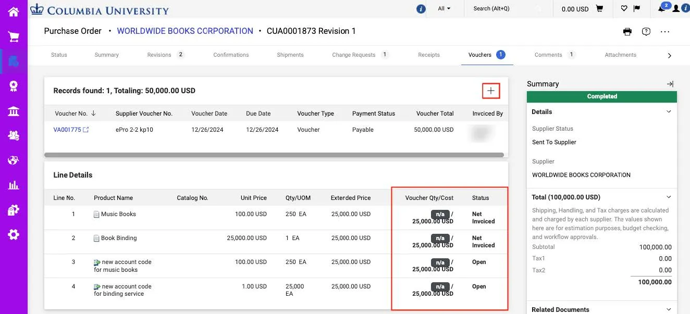Click the 'Voucher Type' column header
The width and height of the screenshot is (690, 314).
(x=315, y=114)
